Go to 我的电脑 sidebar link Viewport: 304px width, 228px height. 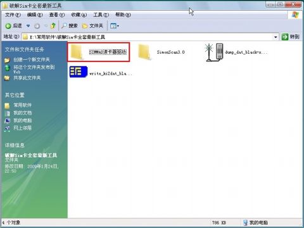[x=23, y=120]
